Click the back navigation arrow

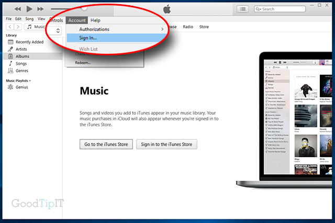point(10,27)
